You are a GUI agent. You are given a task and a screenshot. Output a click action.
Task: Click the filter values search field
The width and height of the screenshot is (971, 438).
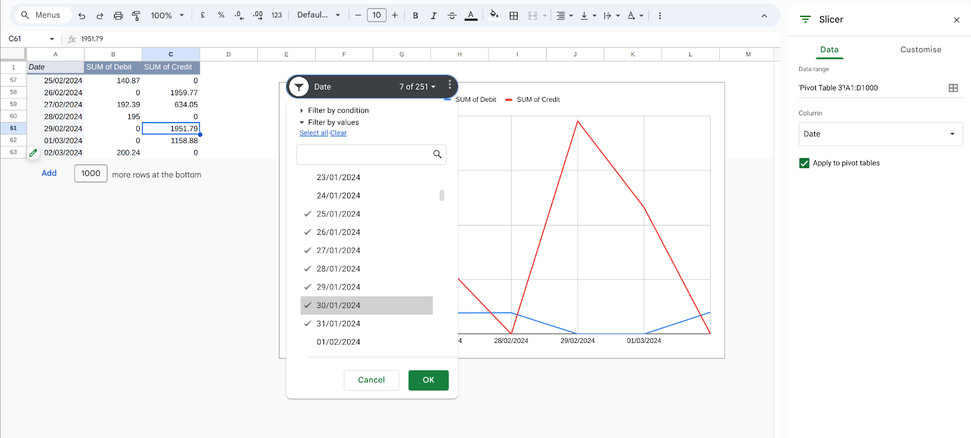click(x=371, y=155)
